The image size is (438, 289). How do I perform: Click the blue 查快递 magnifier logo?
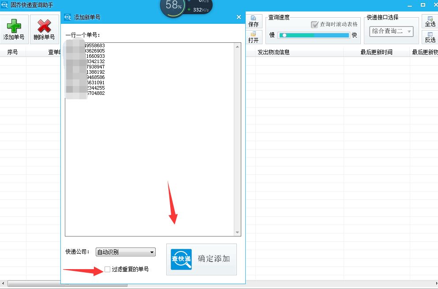pyautogui.click(x=181, y=259)
